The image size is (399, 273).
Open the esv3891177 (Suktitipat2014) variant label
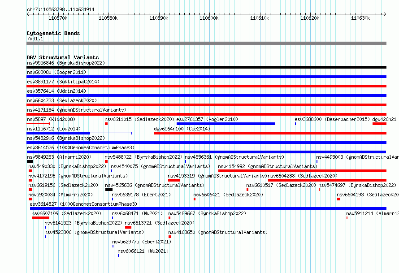(x=63, y=82)
